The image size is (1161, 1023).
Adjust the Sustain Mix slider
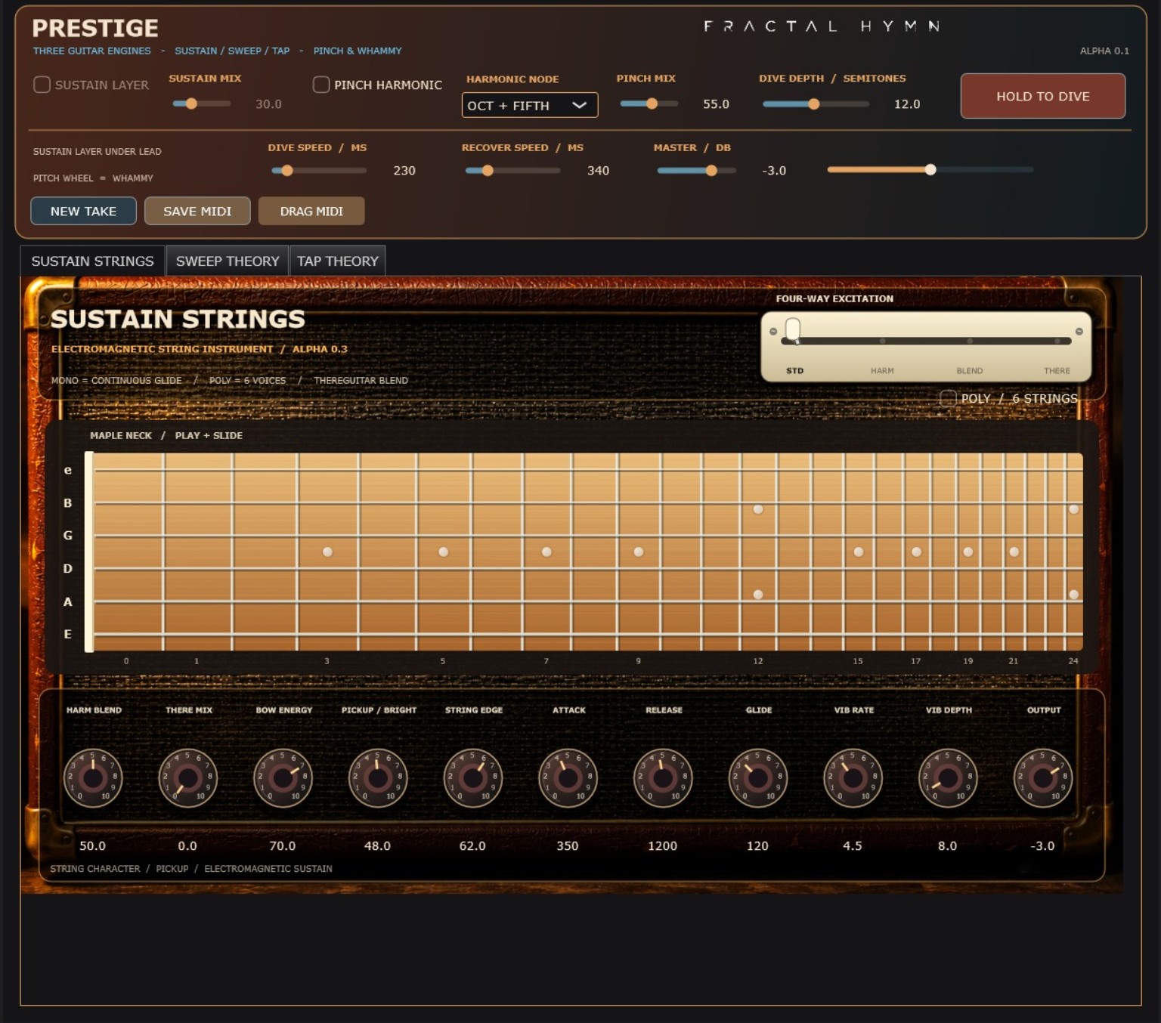point(202,104)
